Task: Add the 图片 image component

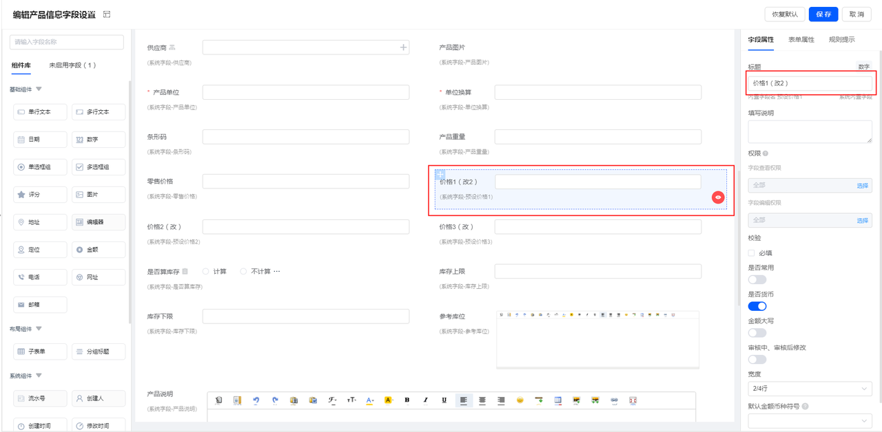Action: 99,195
